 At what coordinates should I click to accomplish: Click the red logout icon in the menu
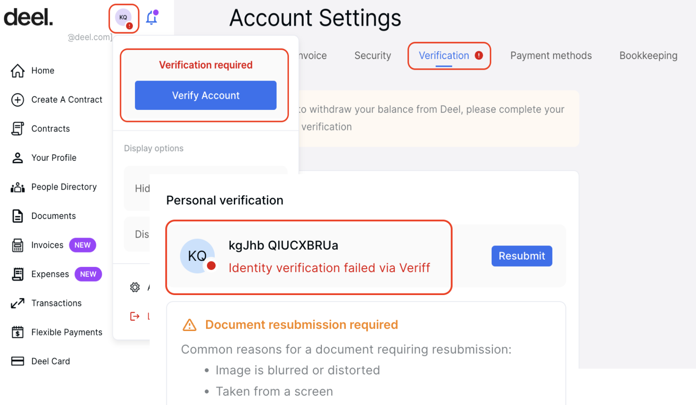(x=134, y=316)
